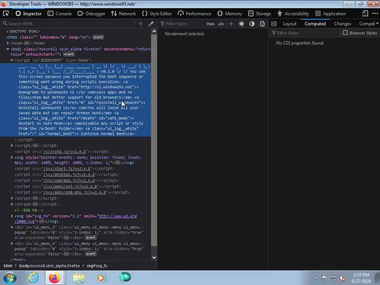The width and height of the screenshot is (380, 285).
Task: Expand the head element
Action: click(8, 43)
